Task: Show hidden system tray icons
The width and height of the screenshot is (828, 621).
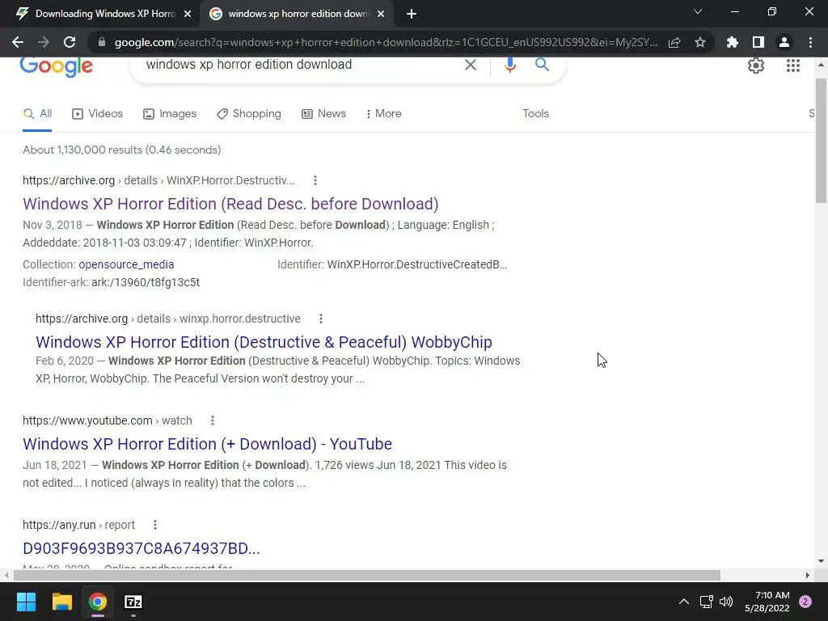Action: coord(684,602)
